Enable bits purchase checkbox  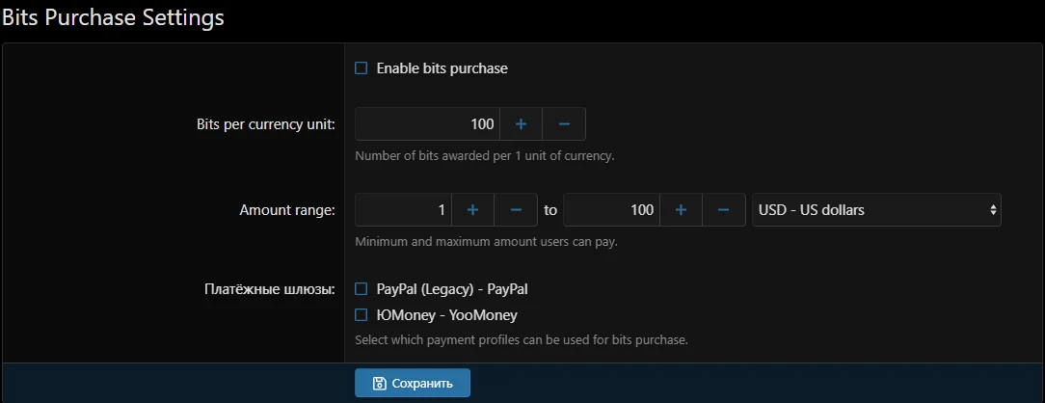pos(362,68)
